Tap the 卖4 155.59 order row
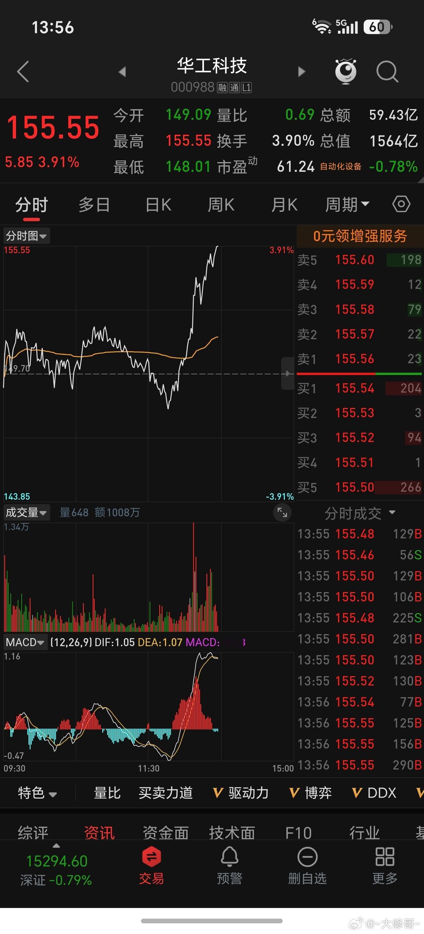Viewport: 424px width, 934px height. coord(359,284)
